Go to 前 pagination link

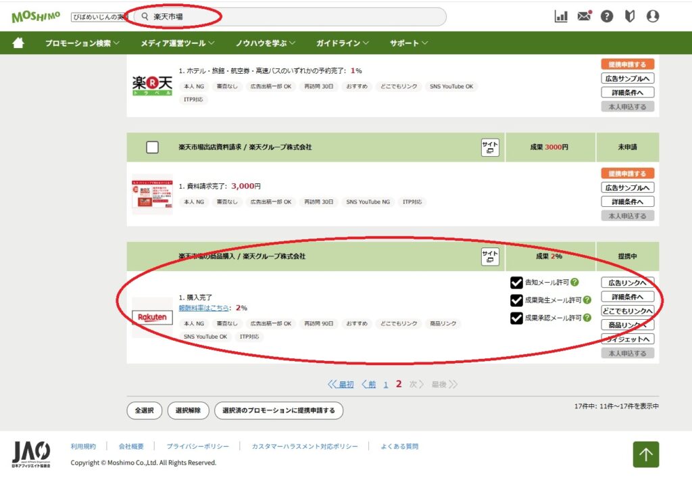click(369, 385)
